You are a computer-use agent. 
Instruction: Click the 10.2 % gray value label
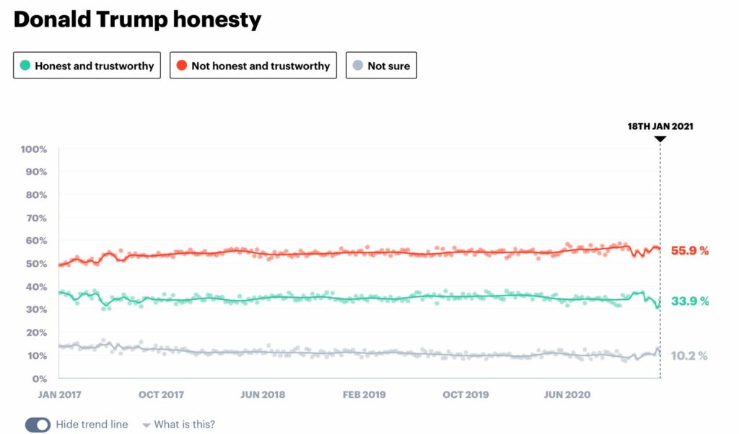[x=690, y=355]
